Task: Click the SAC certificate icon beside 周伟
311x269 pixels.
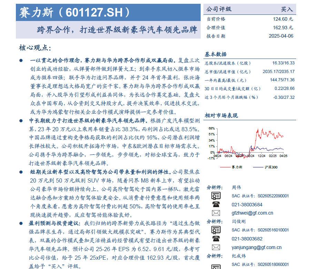Action: (x=216, y=196)
